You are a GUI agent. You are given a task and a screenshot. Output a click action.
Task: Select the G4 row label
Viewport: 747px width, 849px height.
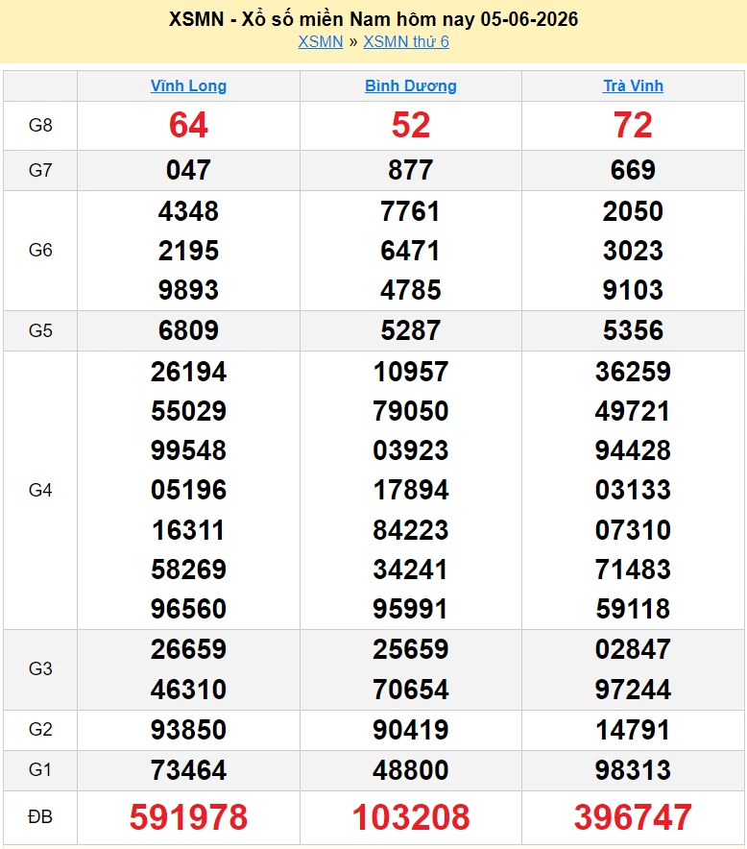click(x=40, y=490)
